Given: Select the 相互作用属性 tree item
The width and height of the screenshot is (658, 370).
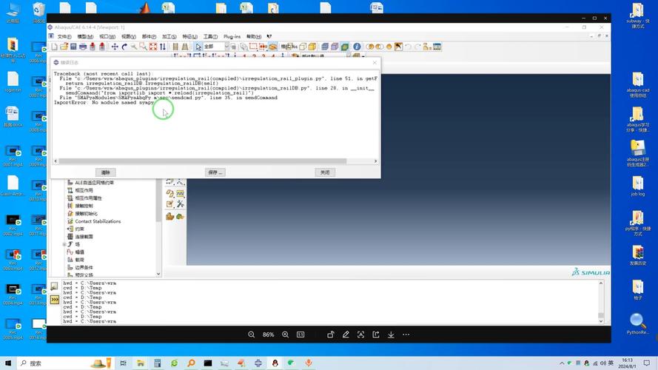Looking at the screenshot, I should 88,198.
